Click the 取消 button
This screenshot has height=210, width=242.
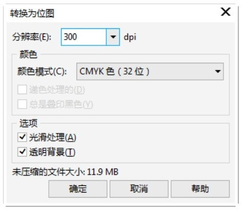click(139, 189)
